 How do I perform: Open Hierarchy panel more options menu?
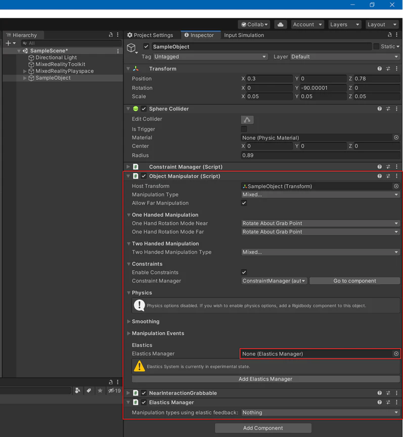(118, 34)
